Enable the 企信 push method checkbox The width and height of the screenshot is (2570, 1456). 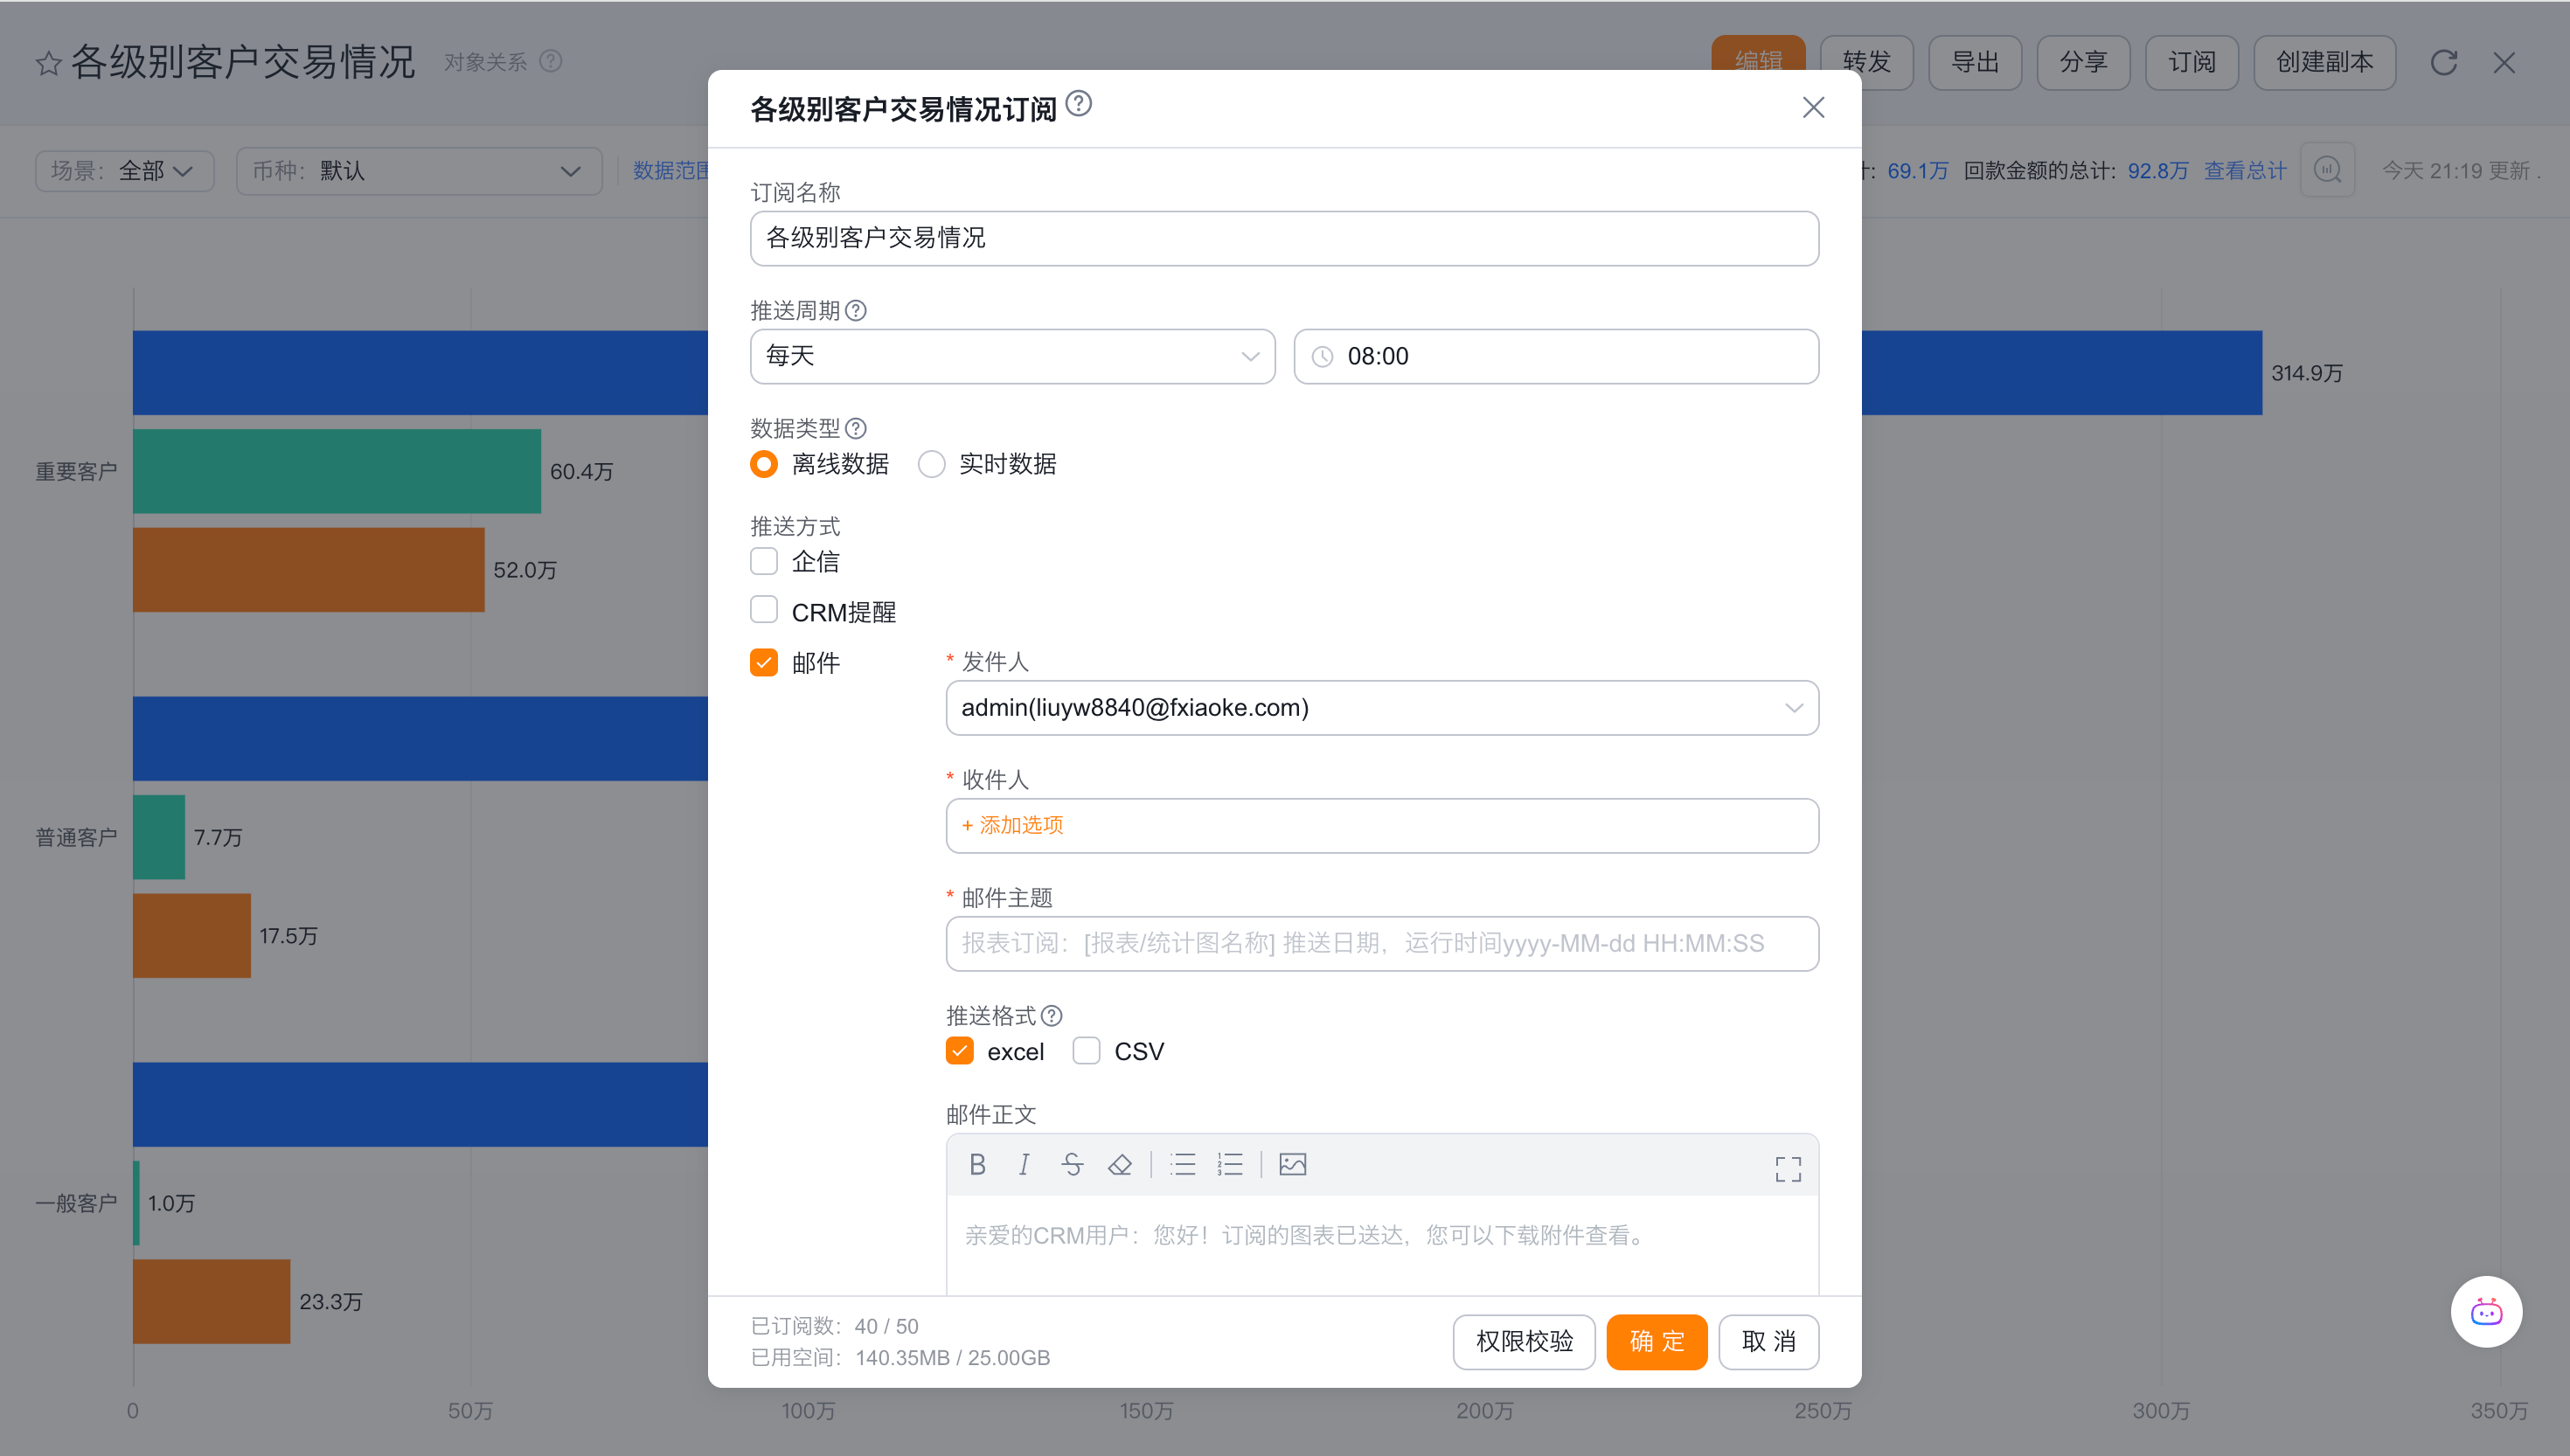(x=764, y=562)
